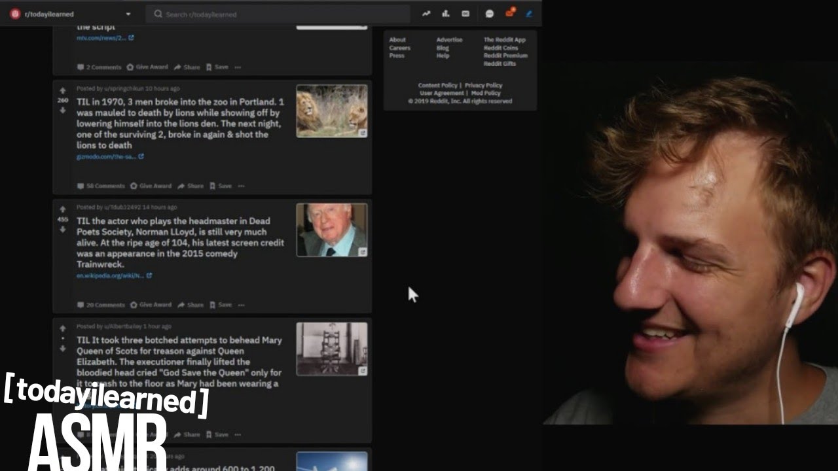The height and width of the screenshot is (471, 838).
Task: Open the All bar-chart icon
Action: click(x=446, y=14)
